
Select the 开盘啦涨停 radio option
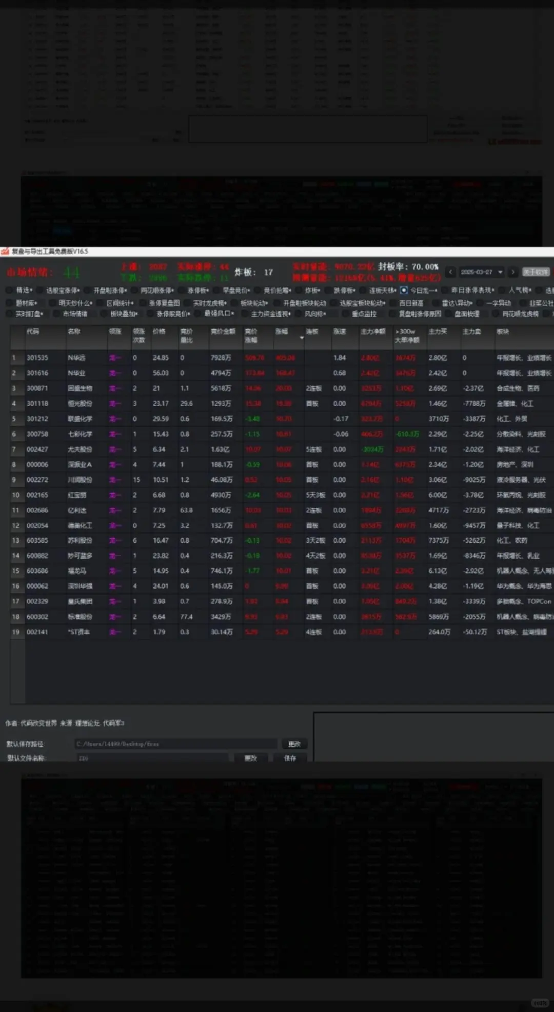[105, 290]
